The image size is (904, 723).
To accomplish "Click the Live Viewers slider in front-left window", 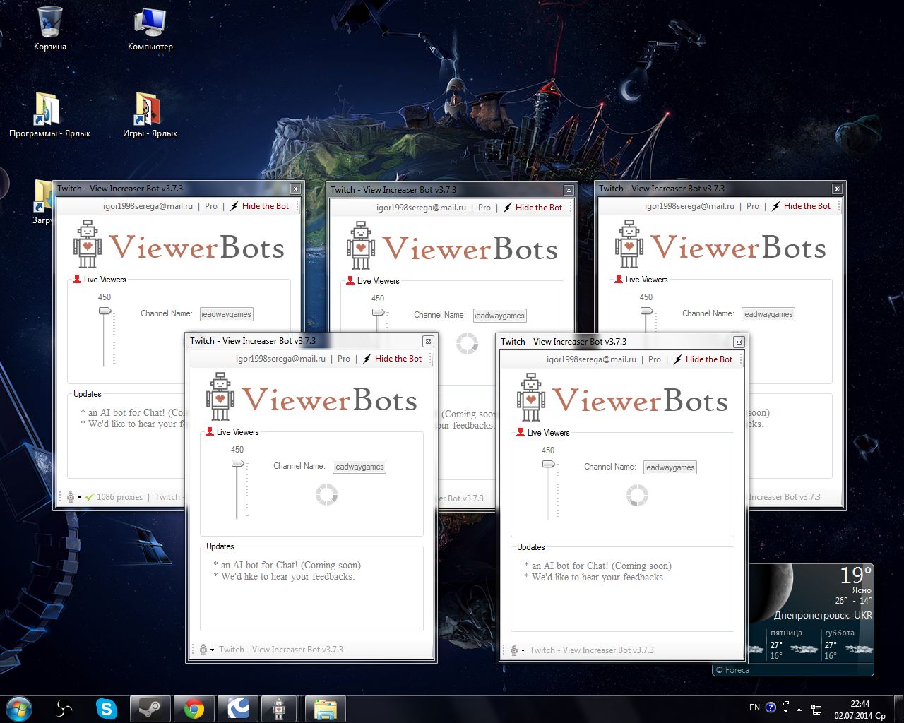I will pos(238,464).
